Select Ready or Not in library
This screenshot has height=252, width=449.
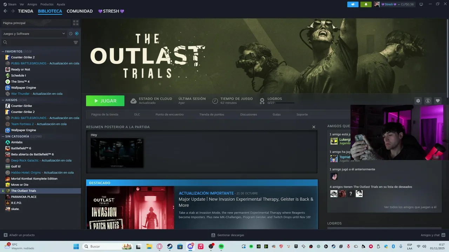point(20,69)
